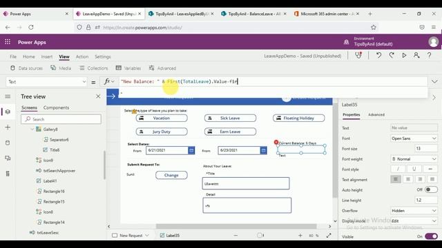Open the Help question mark icon
Viewport: 442px width, 248px height.
click(429, 55)
